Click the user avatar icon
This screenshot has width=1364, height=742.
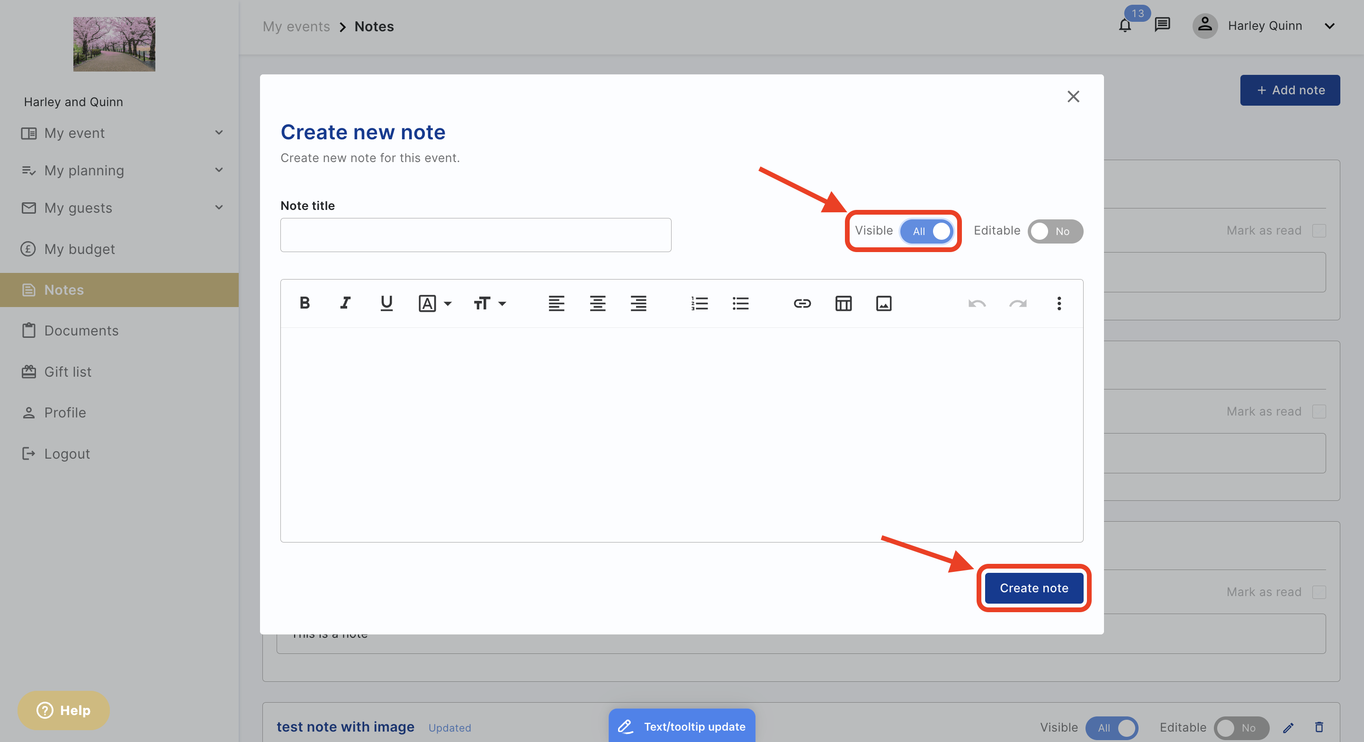tap(1204, 26)
